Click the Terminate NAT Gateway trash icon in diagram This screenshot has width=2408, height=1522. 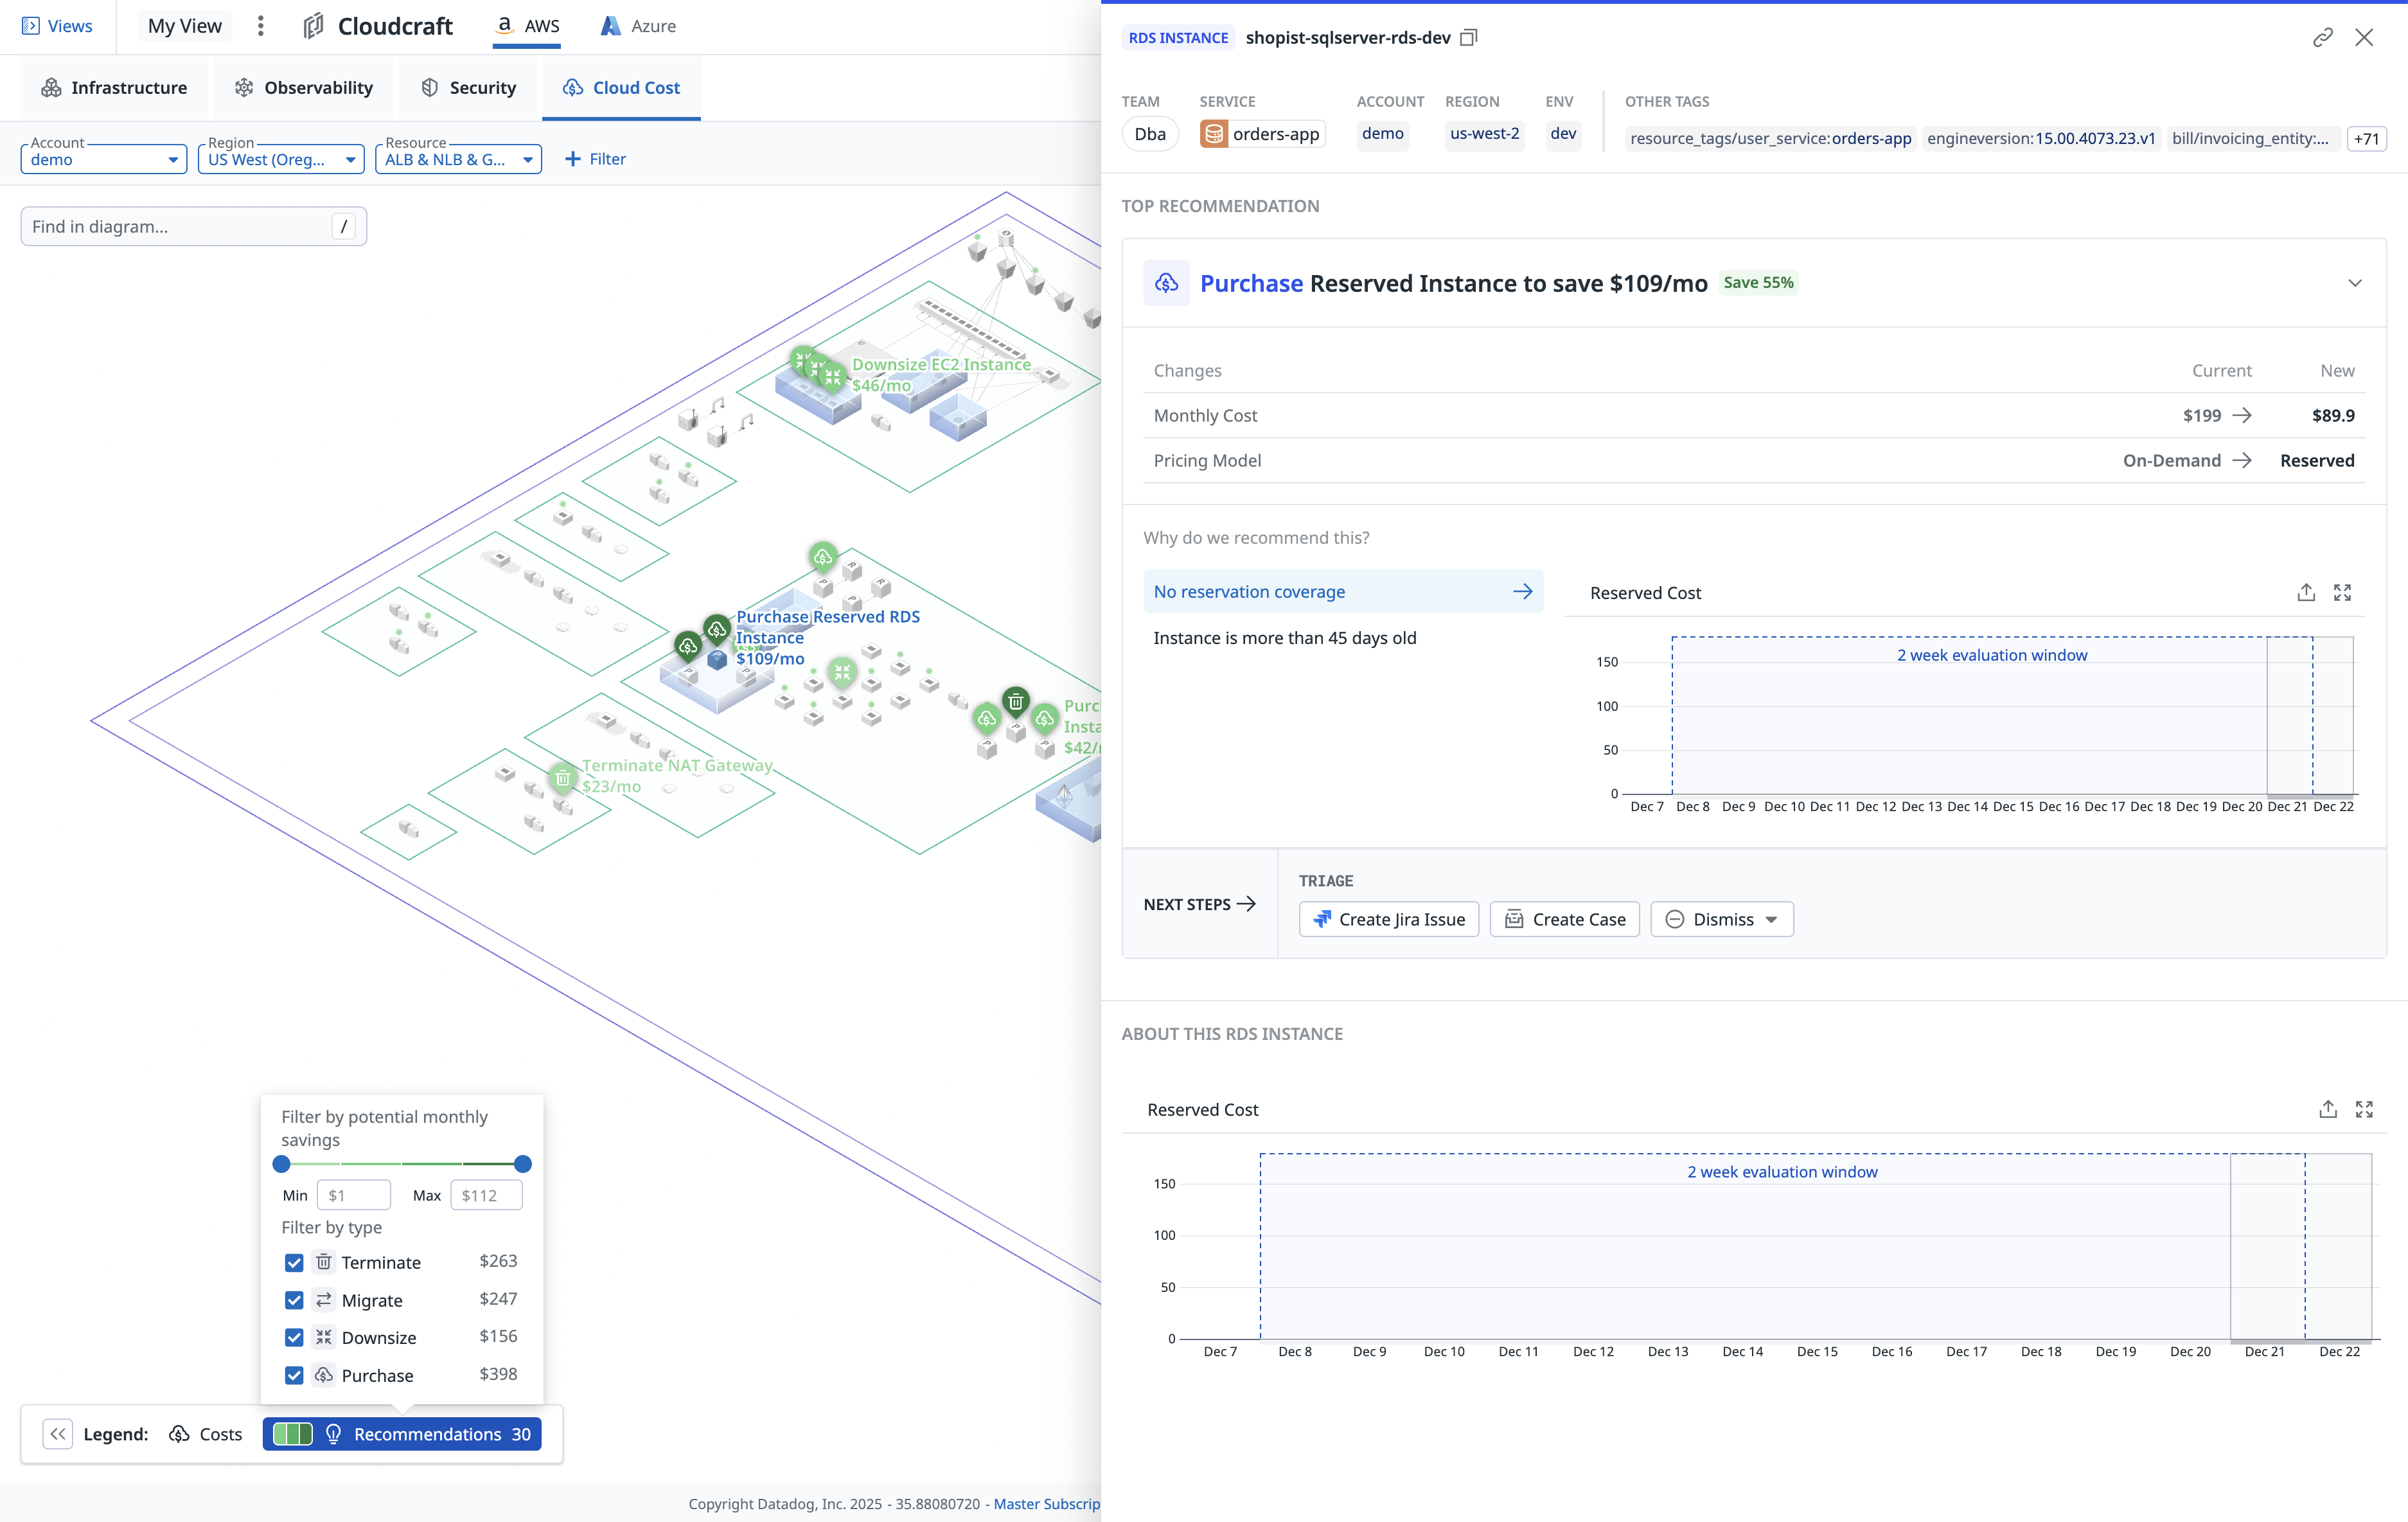pos(563,778)
